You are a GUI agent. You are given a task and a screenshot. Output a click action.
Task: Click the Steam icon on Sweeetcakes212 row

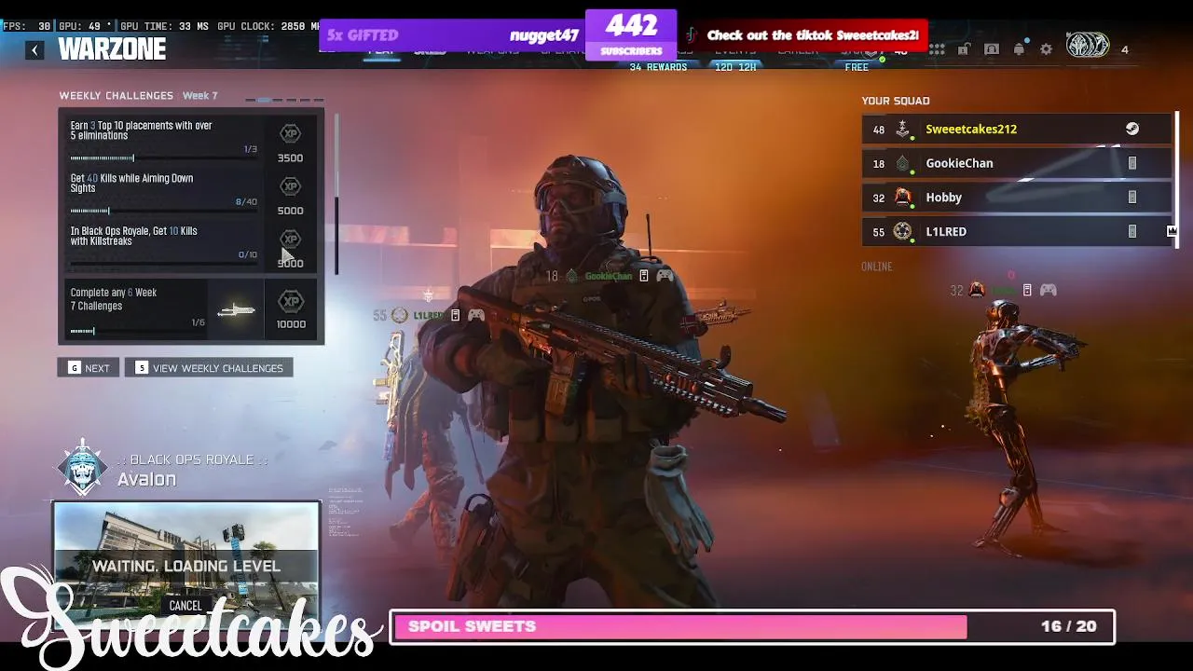[x=1132, y=129]
